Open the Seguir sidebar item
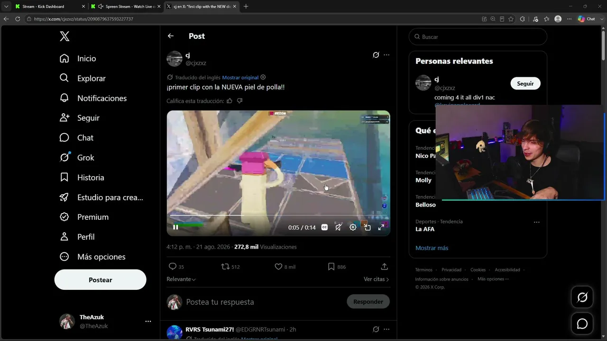 tap(80, 118)
